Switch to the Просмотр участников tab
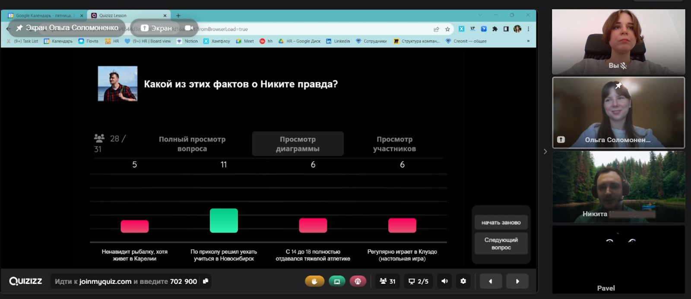 (394, 144)
